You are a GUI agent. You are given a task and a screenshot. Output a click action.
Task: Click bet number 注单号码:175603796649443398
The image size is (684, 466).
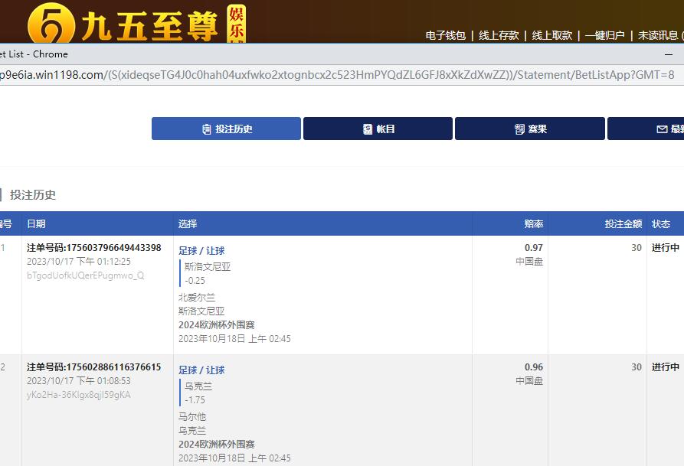pos(93,248)
